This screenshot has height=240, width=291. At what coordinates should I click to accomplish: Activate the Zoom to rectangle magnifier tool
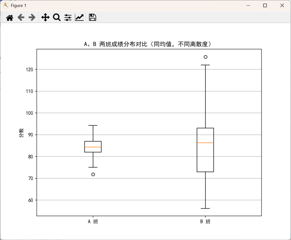coord(57,17)
